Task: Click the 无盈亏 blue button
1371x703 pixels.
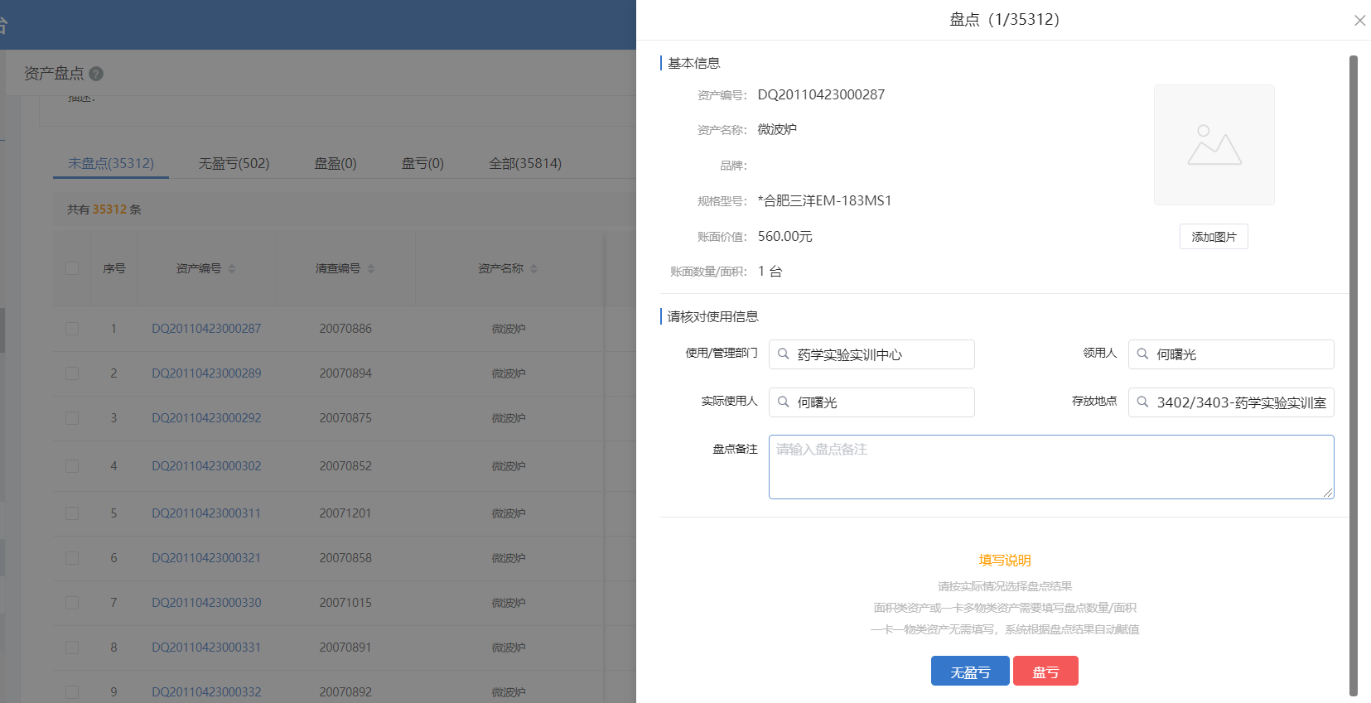Action: point(969,672)
